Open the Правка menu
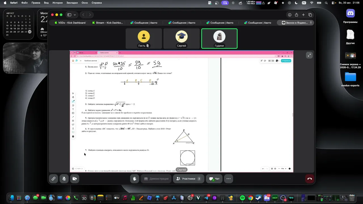The height and width of the screenshot is (204, 363). tap(36, 3)
